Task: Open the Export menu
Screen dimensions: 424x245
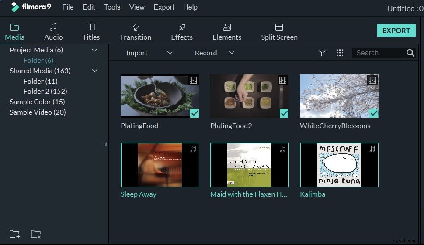Action: (164, 7)
